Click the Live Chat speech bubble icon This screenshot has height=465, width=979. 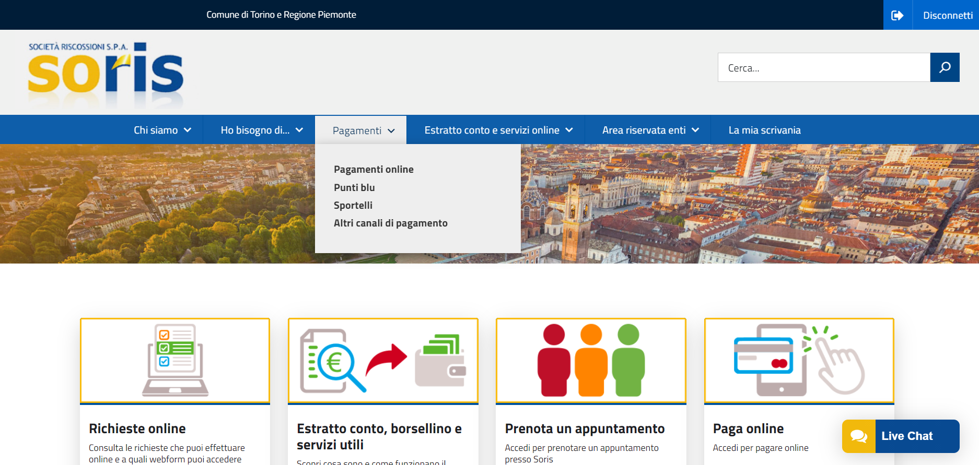click(859, 436)
